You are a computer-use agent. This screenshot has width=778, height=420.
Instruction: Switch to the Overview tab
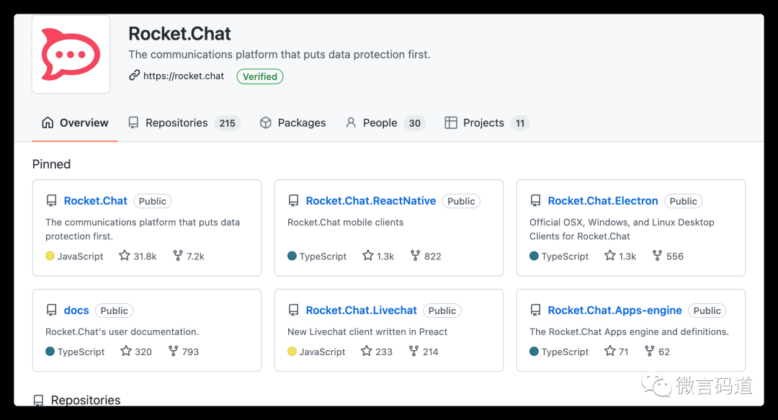pos(75,122)
